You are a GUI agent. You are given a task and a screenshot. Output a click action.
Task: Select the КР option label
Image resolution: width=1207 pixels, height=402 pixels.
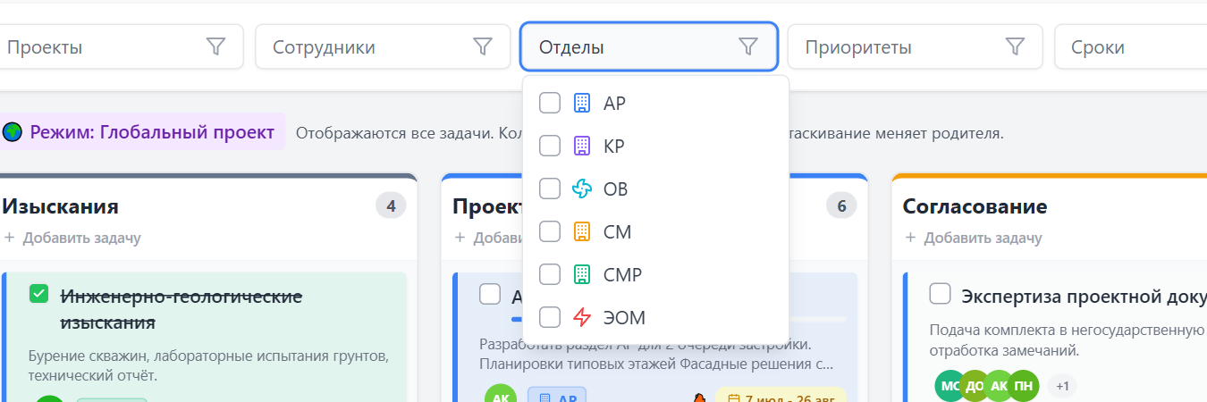click(x=614, y=146)
